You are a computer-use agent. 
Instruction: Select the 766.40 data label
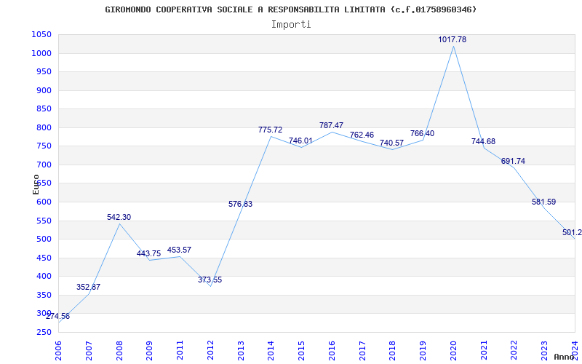pos(422,133)
